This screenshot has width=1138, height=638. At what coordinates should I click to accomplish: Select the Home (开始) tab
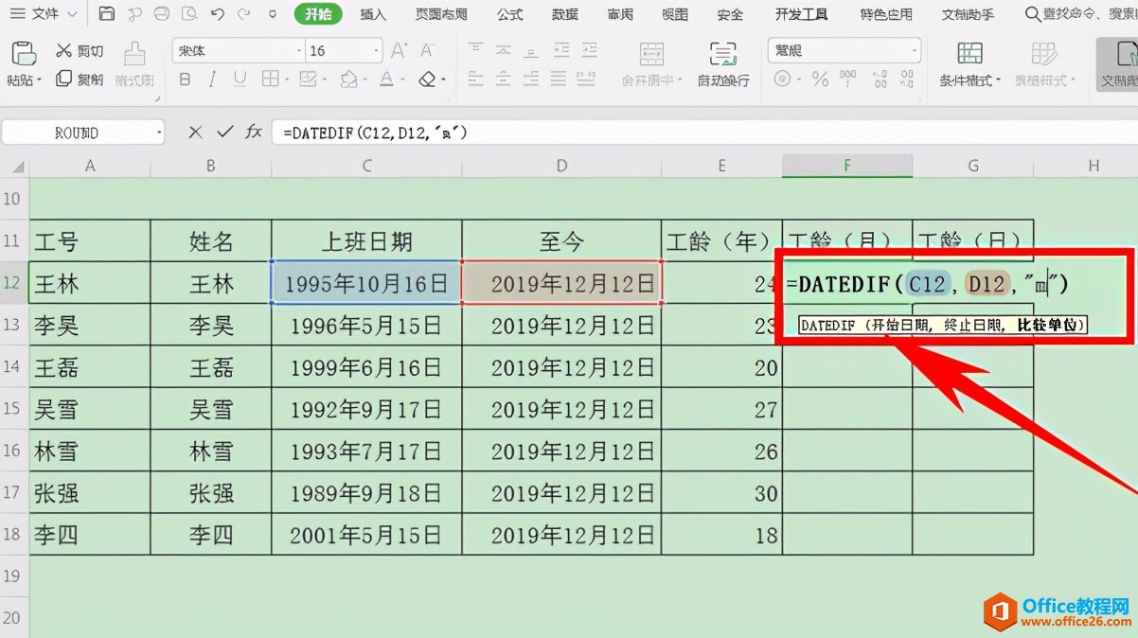[x=318, y=14]
